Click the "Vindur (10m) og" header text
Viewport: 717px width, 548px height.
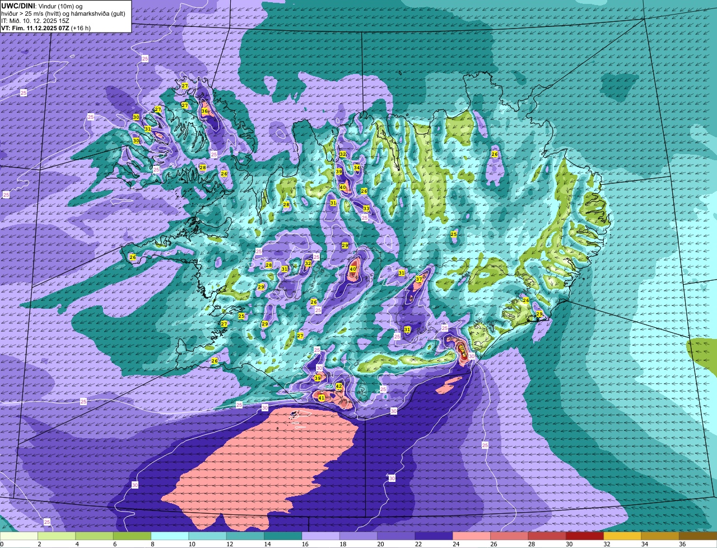pos(60,6)
